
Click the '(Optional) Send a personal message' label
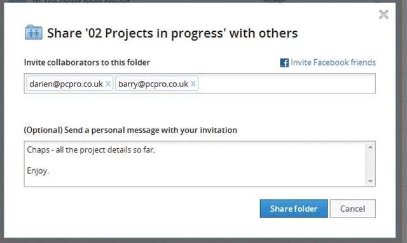[x=130, y=130]
